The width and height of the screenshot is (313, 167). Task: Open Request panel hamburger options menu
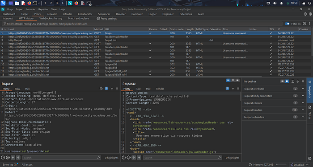point(117,89)
